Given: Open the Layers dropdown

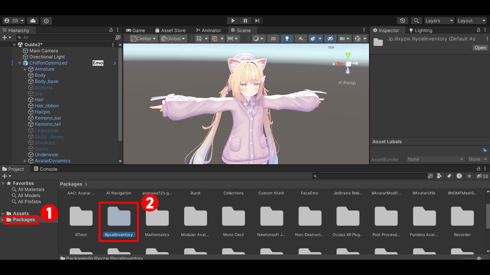Looking at the screenshot, I should [x=439, y=21].
